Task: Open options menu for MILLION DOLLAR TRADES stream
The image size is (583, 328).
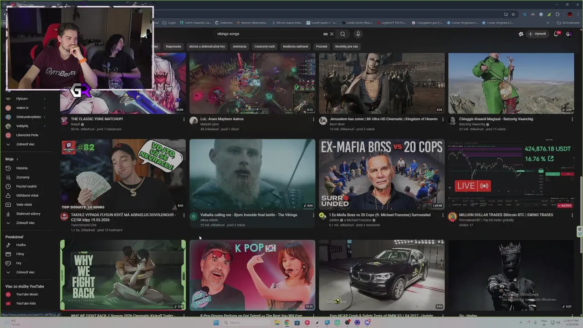Action: pos(572,215)
